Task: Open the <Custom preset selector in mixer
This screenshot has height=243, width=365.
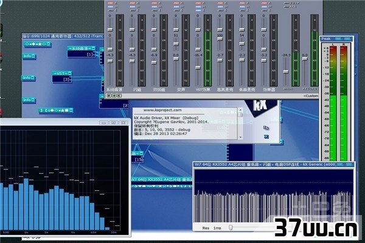Action: coord(311,96)
